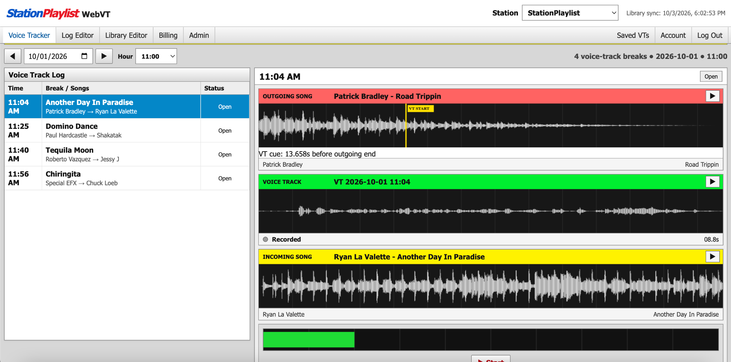Play the incoming song Another Day In Paradise
This screenshot has width=731, height=362.
pos(712,257)
